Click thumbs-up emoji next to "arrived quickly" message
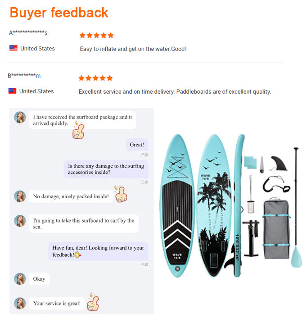 (78, 130)
